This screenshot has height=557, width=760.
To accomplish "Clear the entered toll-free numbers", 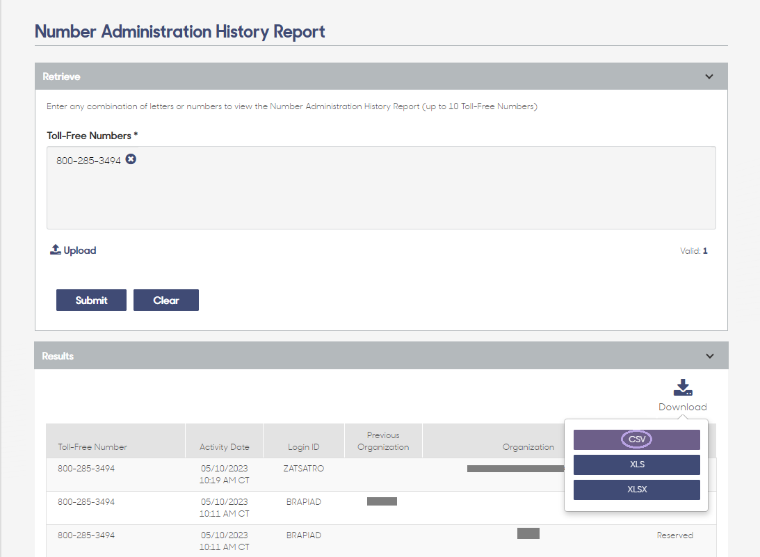I will coord(165,300).
